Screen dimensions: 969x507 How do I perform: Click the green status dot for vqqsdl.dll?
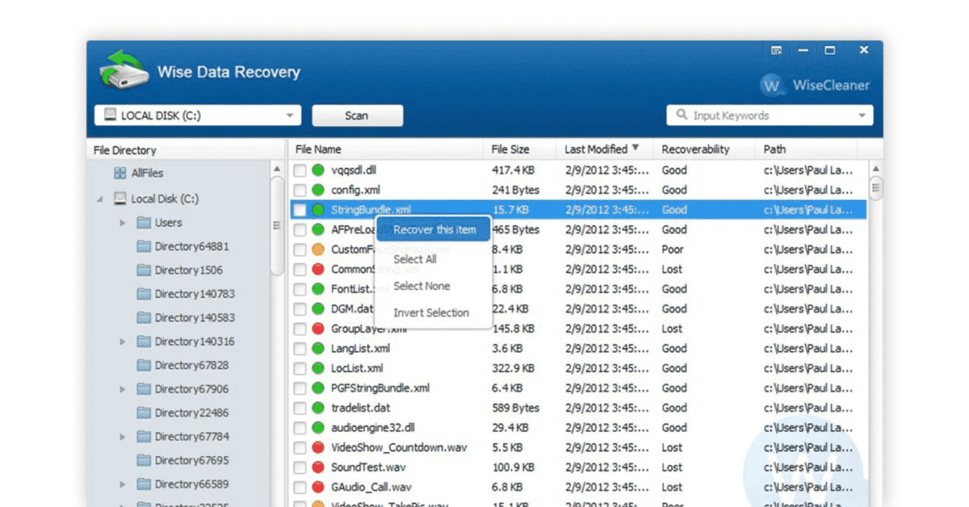[x=317, y=170]
